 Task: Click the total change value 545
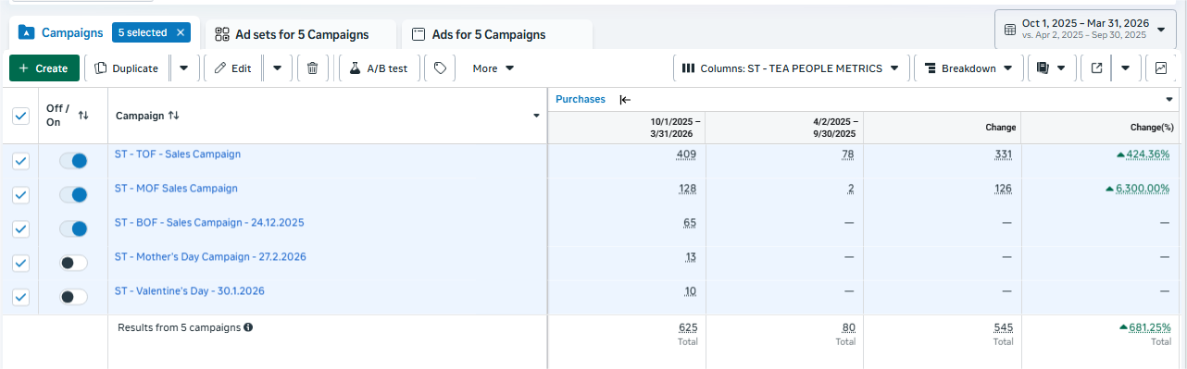tap(1003, 327)
